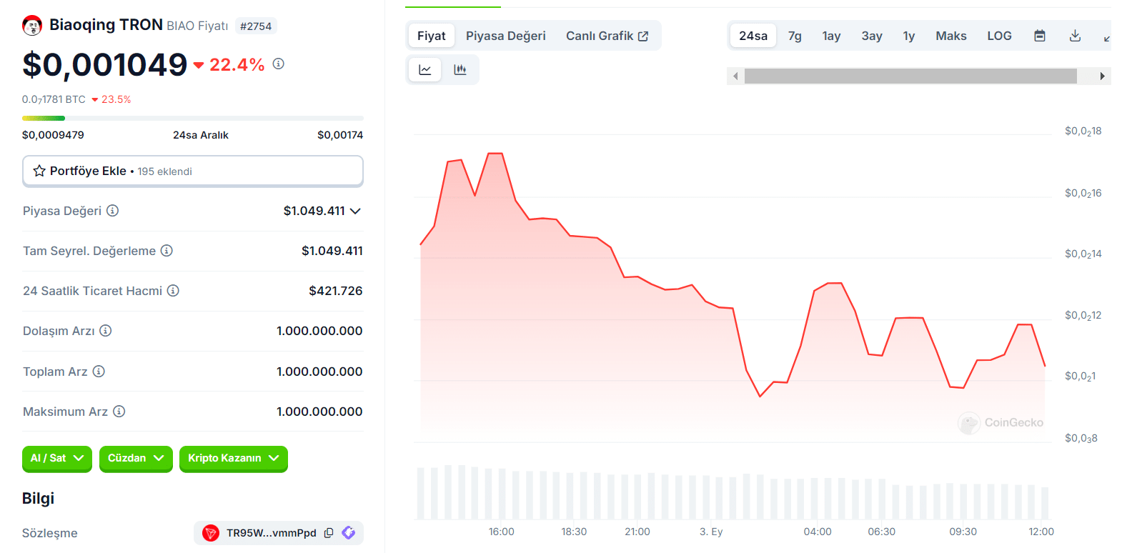Viewport: 1137px width, 553px height.
Task: Click the Bilgi heading
Action: click(39, 498)
